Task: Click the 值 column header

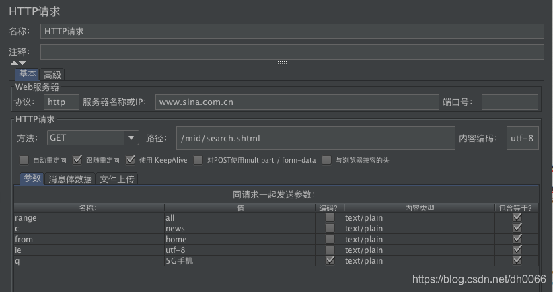Action: tap(239, 208)
